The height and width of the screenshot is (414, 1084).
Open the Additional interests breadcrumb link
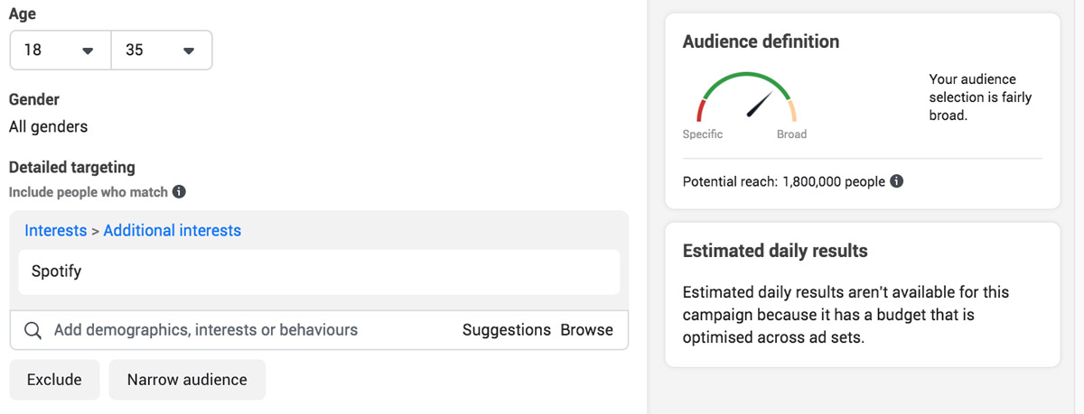pyautogui.click(x=173, y=230)
